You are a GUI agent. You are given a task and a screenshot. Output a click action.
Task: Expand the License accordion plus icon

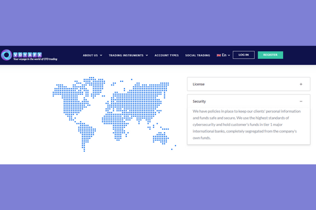click(x=301, y=84)
